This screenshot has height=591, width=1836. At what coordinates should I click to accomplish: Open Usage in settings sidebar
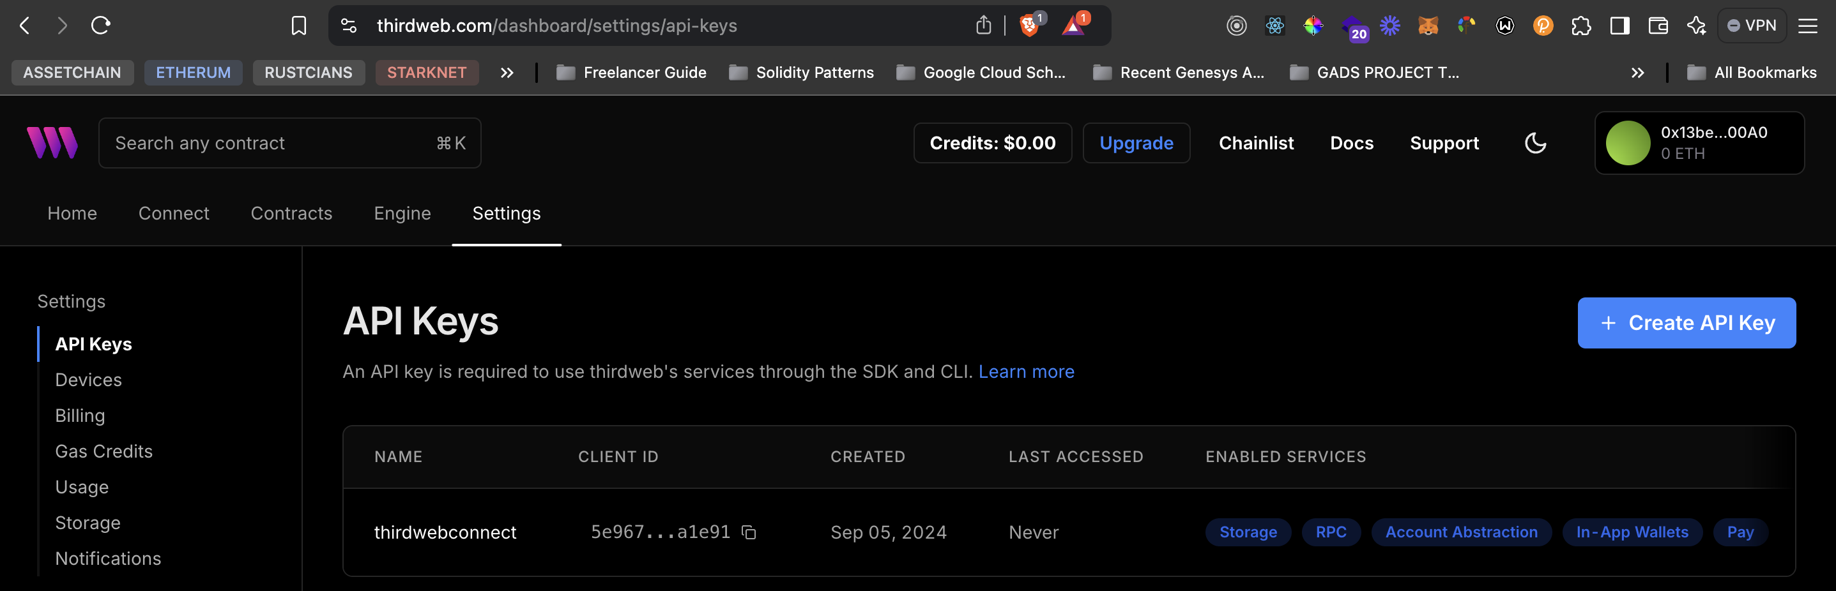point(82,487)
